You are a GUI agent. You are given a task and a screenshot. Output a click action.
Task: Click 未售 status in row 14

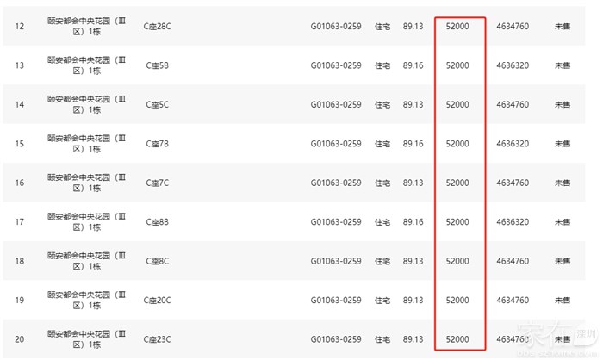tap(563, 105)
